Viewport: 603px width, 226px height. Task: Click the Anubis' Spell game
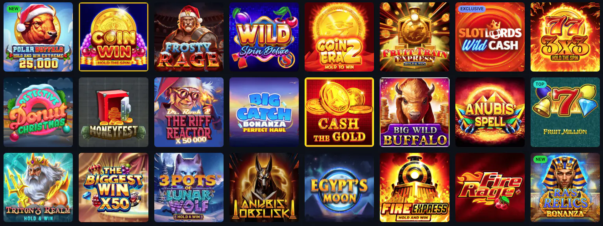click(x=490, y=112)
